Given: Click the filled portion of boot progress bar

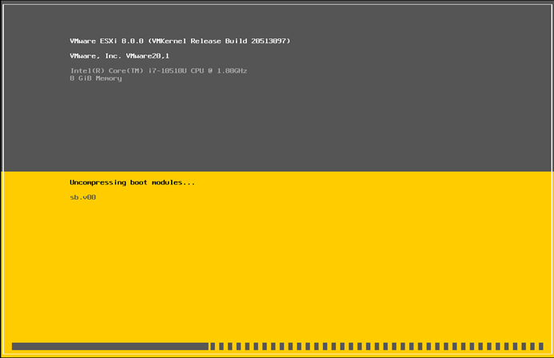Looking at the screenshot, I should pos(110,346).
